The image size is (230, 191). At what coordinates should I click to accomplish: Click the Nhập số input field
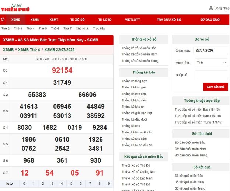(211, 75)
